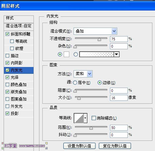This screenshot has height=151, width=155.
Task: Open the 混合选项:自定 entry
Action: (x=19, y=26)
